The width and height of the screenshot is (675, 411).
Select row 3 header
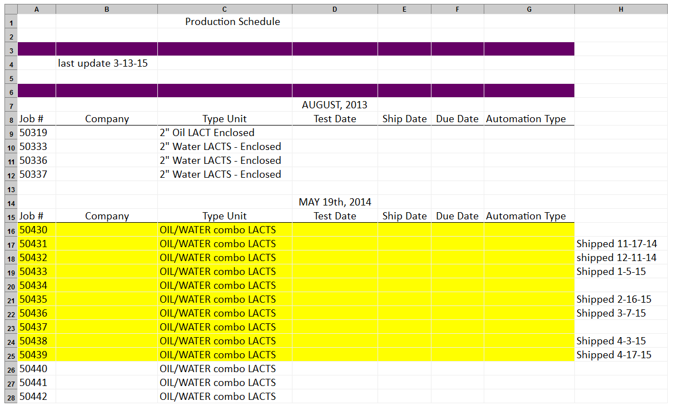(12, 49)
